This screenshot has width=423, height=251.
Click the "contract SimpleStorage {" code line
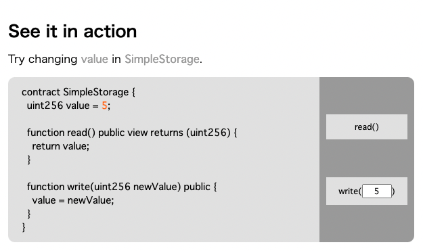[x=79, y=92]
